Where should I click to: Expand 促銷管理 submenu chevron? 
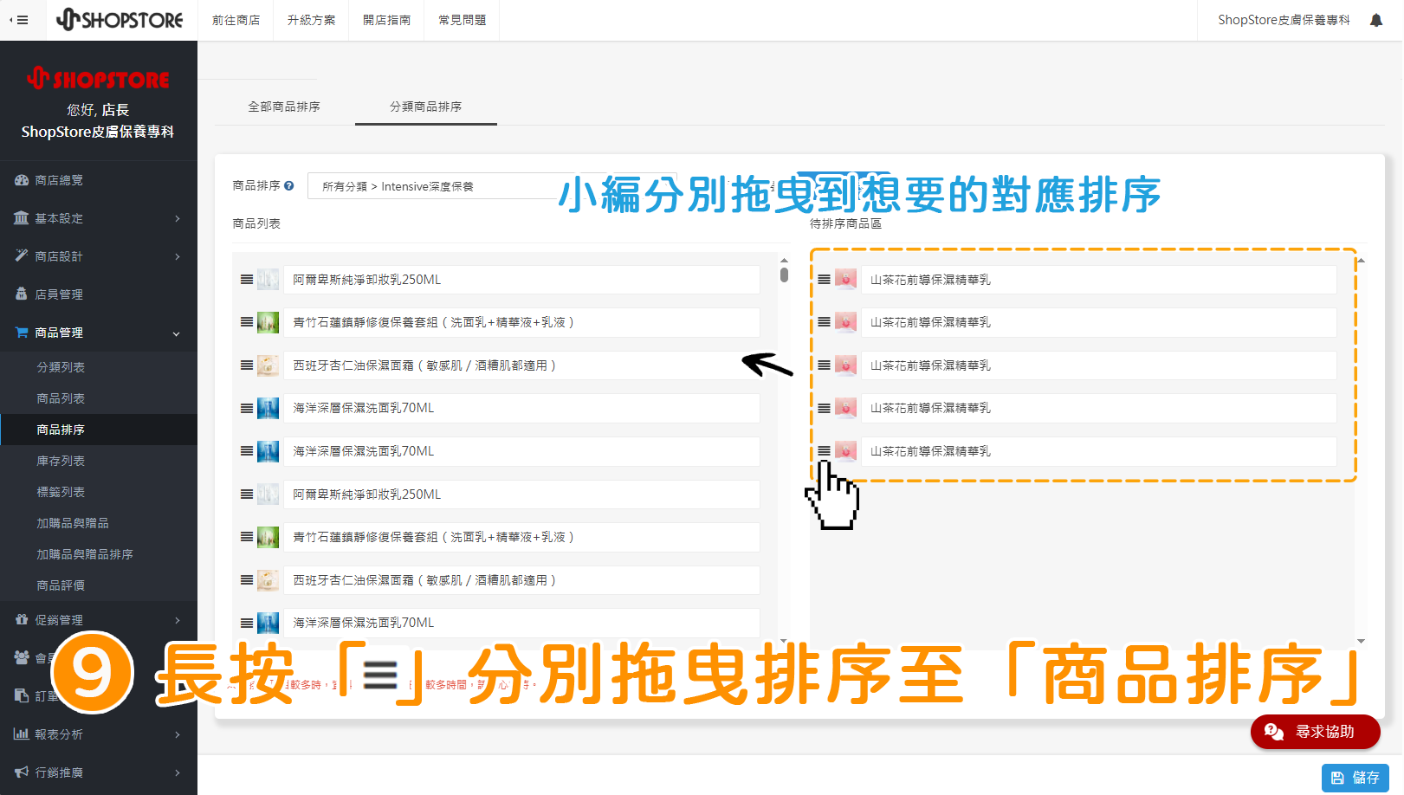click(178, 620)
